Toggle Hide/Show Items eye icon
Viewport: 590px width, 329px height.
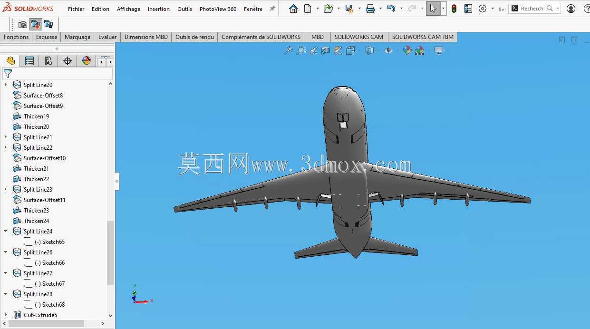click(x=388, y=50)
